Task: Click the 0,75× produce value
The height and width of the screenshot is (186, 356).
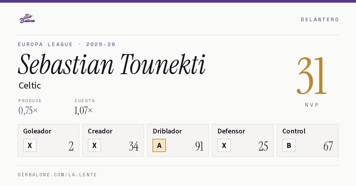Action: tap(28, 110)
